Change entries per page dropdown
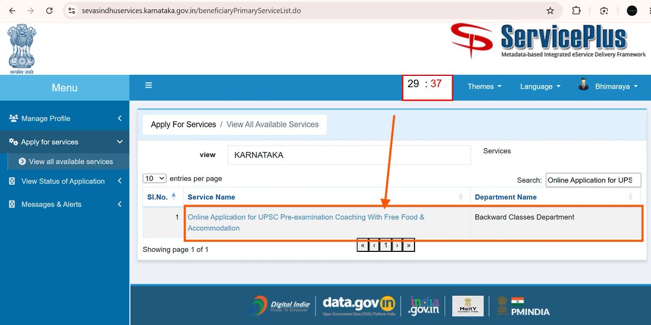Image resolution: width=651 pixels, height=325 pixels. click(x=155, y=178)
